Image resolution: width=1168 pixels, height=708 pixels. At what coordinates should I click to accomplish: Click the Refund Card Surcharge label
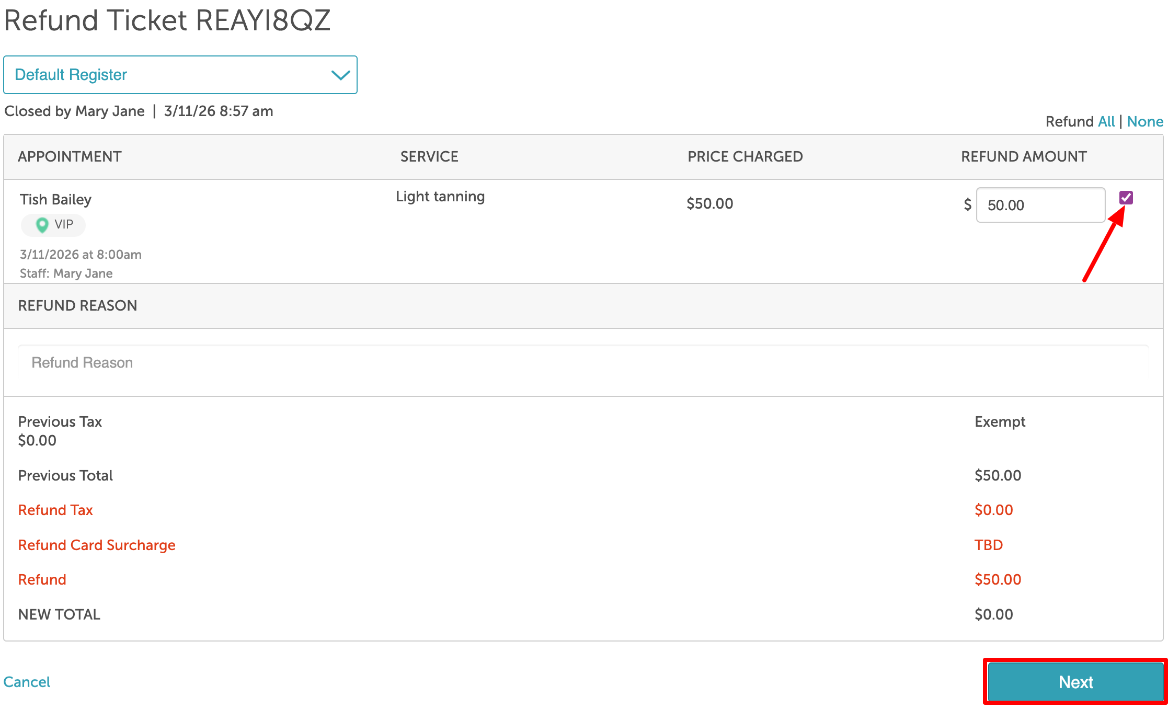[x=97, y=545]
